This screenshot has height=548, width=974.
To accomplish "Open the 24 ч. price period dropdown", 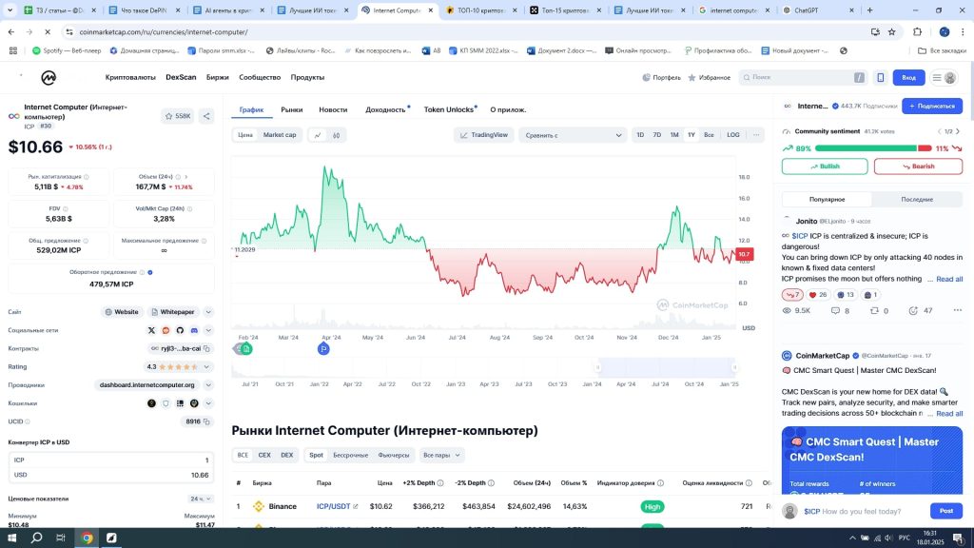I will click(x=202, y=499).
